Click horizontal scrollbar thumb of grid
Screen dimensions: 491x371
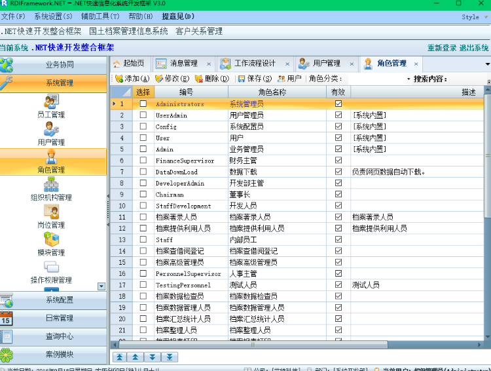pos(253,345)
